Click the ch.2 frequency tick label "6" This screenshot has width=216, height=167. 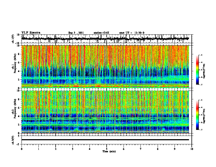19,108
